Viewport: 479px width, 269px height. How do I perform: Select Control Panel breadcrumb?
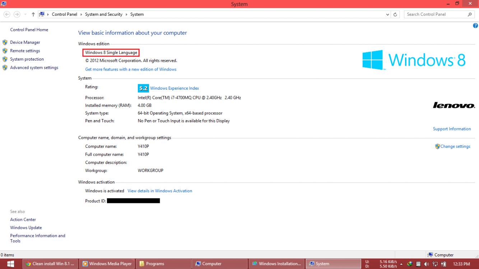pyautogui.click(x=64, y=14)
